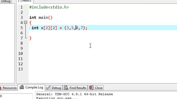Click the initializer value 7

[82, 28]
